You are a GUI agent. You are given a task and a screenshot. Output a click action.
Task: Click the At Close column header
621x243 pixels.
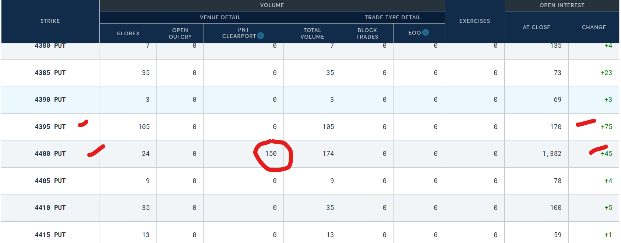537,27
